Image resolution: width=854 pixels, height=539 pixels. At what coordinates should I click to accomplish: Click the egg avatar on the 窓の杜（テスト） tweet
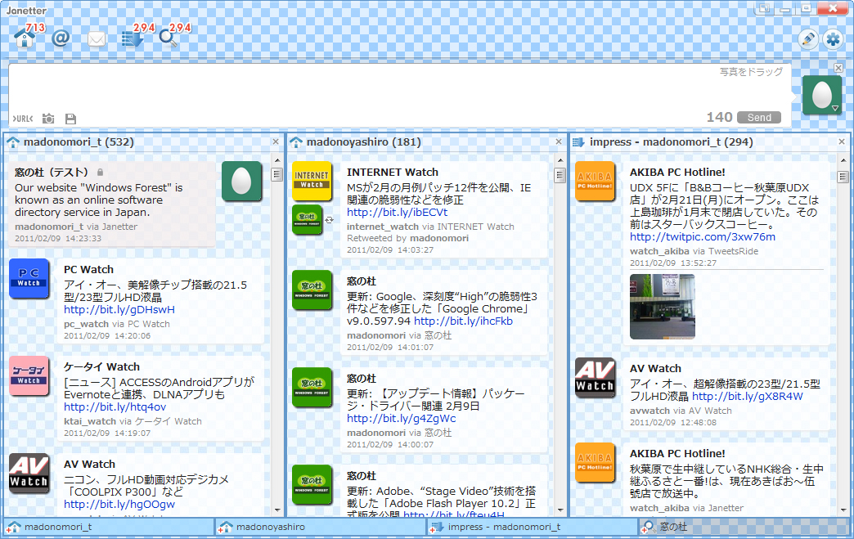(x=241, y=182)
